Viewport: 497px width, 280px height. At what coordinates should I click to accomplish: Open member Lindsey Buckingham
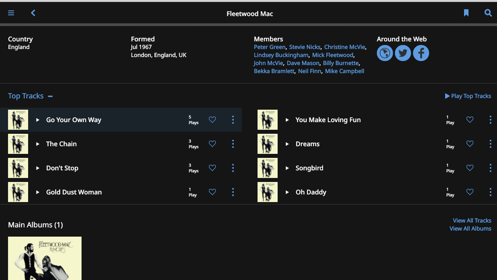[x=281, y=55]
